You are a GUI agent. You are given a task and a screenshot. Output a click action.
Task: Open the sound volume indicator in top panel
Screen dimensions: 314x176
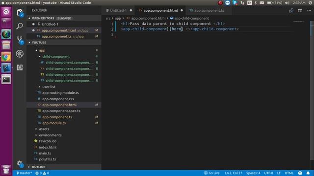(x=287, y=3)
